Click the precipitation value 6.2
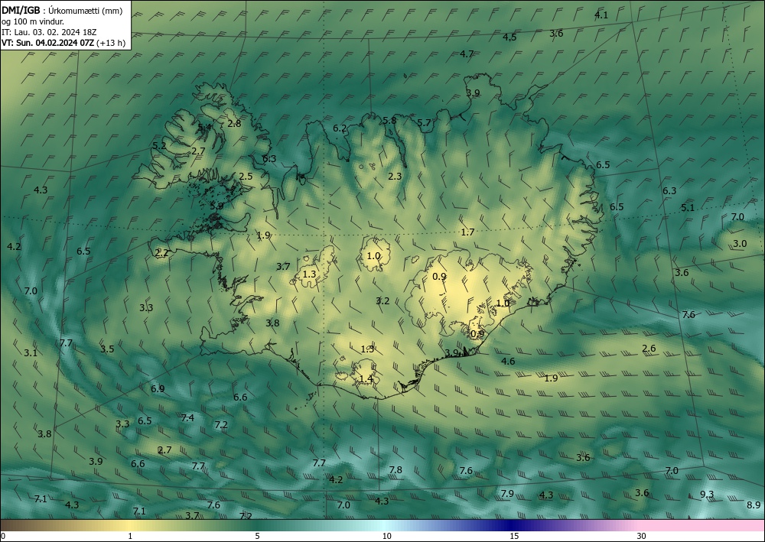Viewport: 765px width, 542px height. point(340,128)
